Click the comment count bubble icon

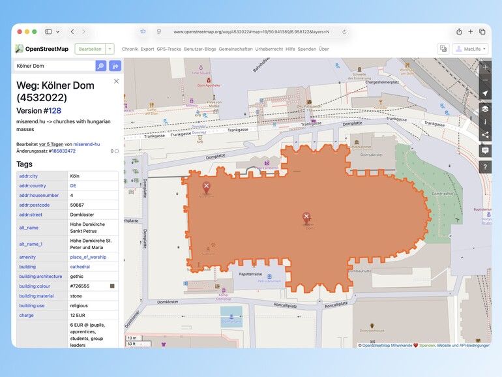click(x=117, y=151)
